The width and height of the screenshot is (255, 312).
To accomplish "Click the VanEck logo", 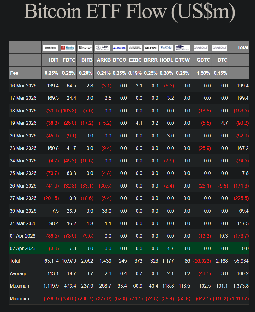I will coord(166,48).
